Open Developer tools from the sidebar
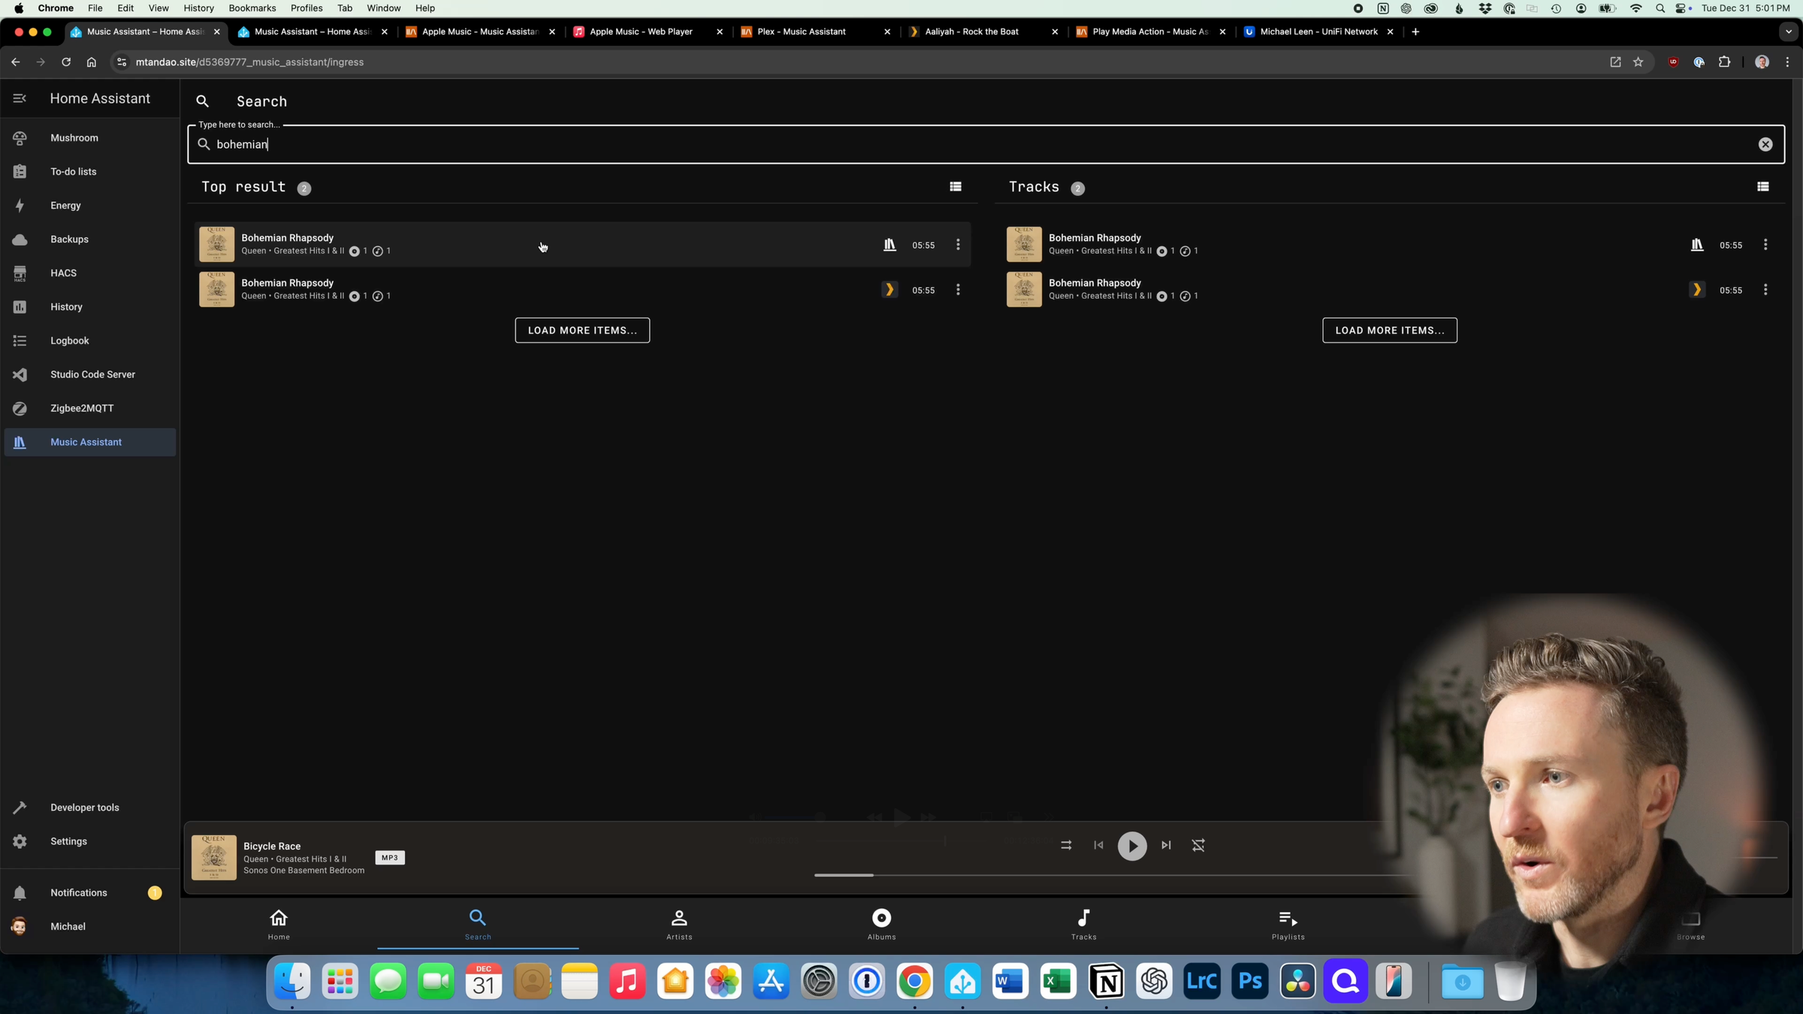The image size is (1803, 1014). click(x=84, y=807)
